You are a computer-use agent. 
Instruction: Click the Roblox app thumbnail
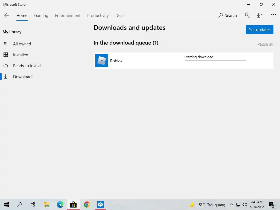click(x=102, y=61)
